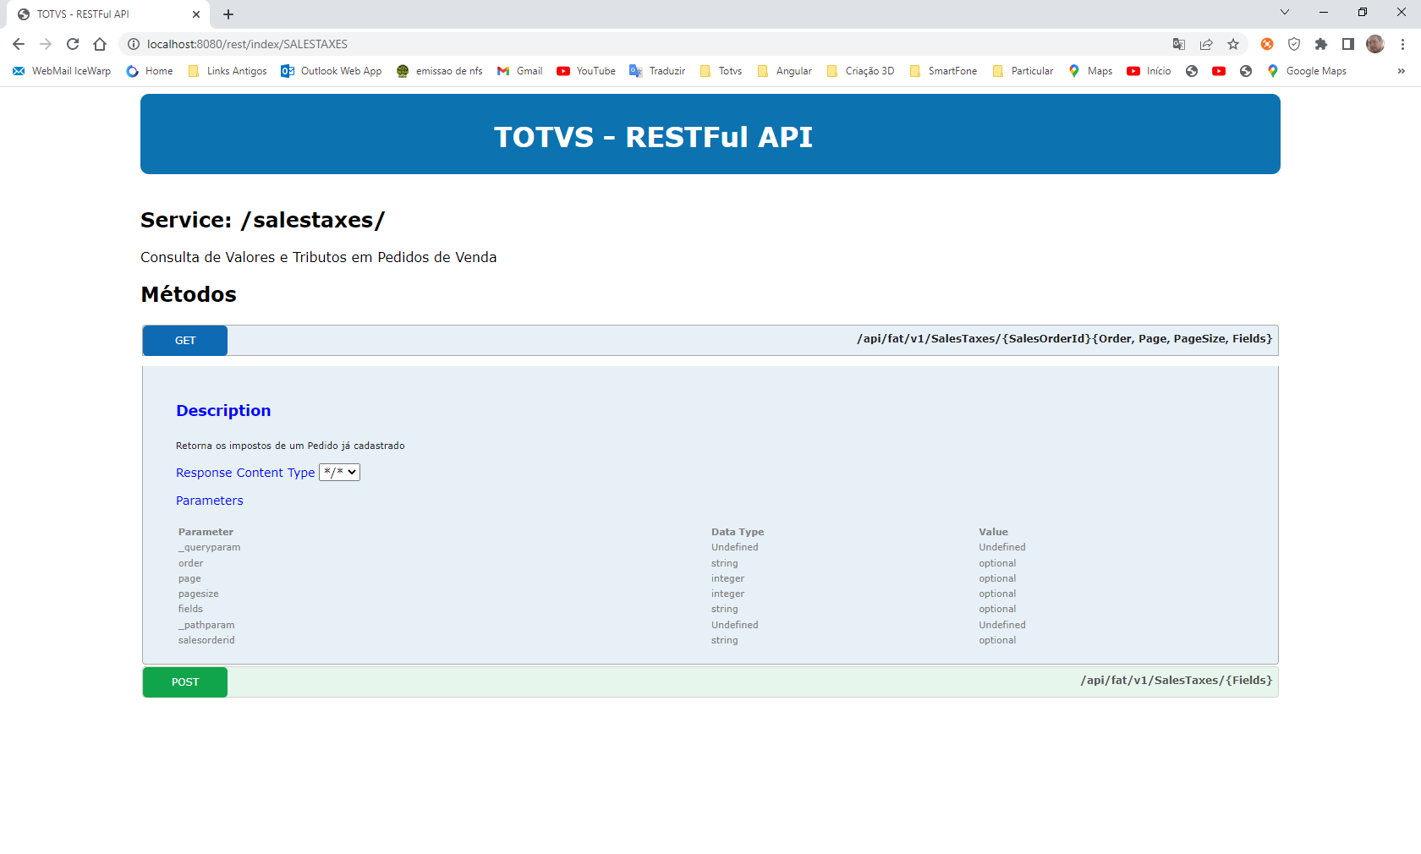Click the salesorderid parameter name

click(206, 640)
